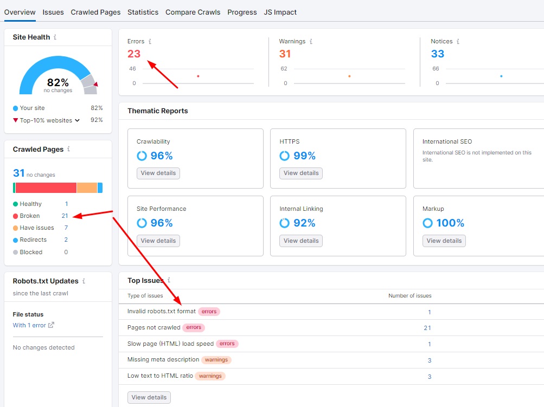Open the JS Impact tab
The height and width of the screenshot is (407, 544).
(280, 12)
